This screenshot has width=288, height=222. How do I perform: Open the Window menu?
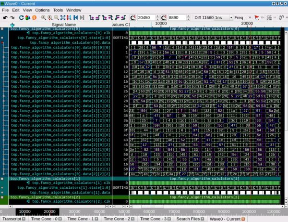73,10
